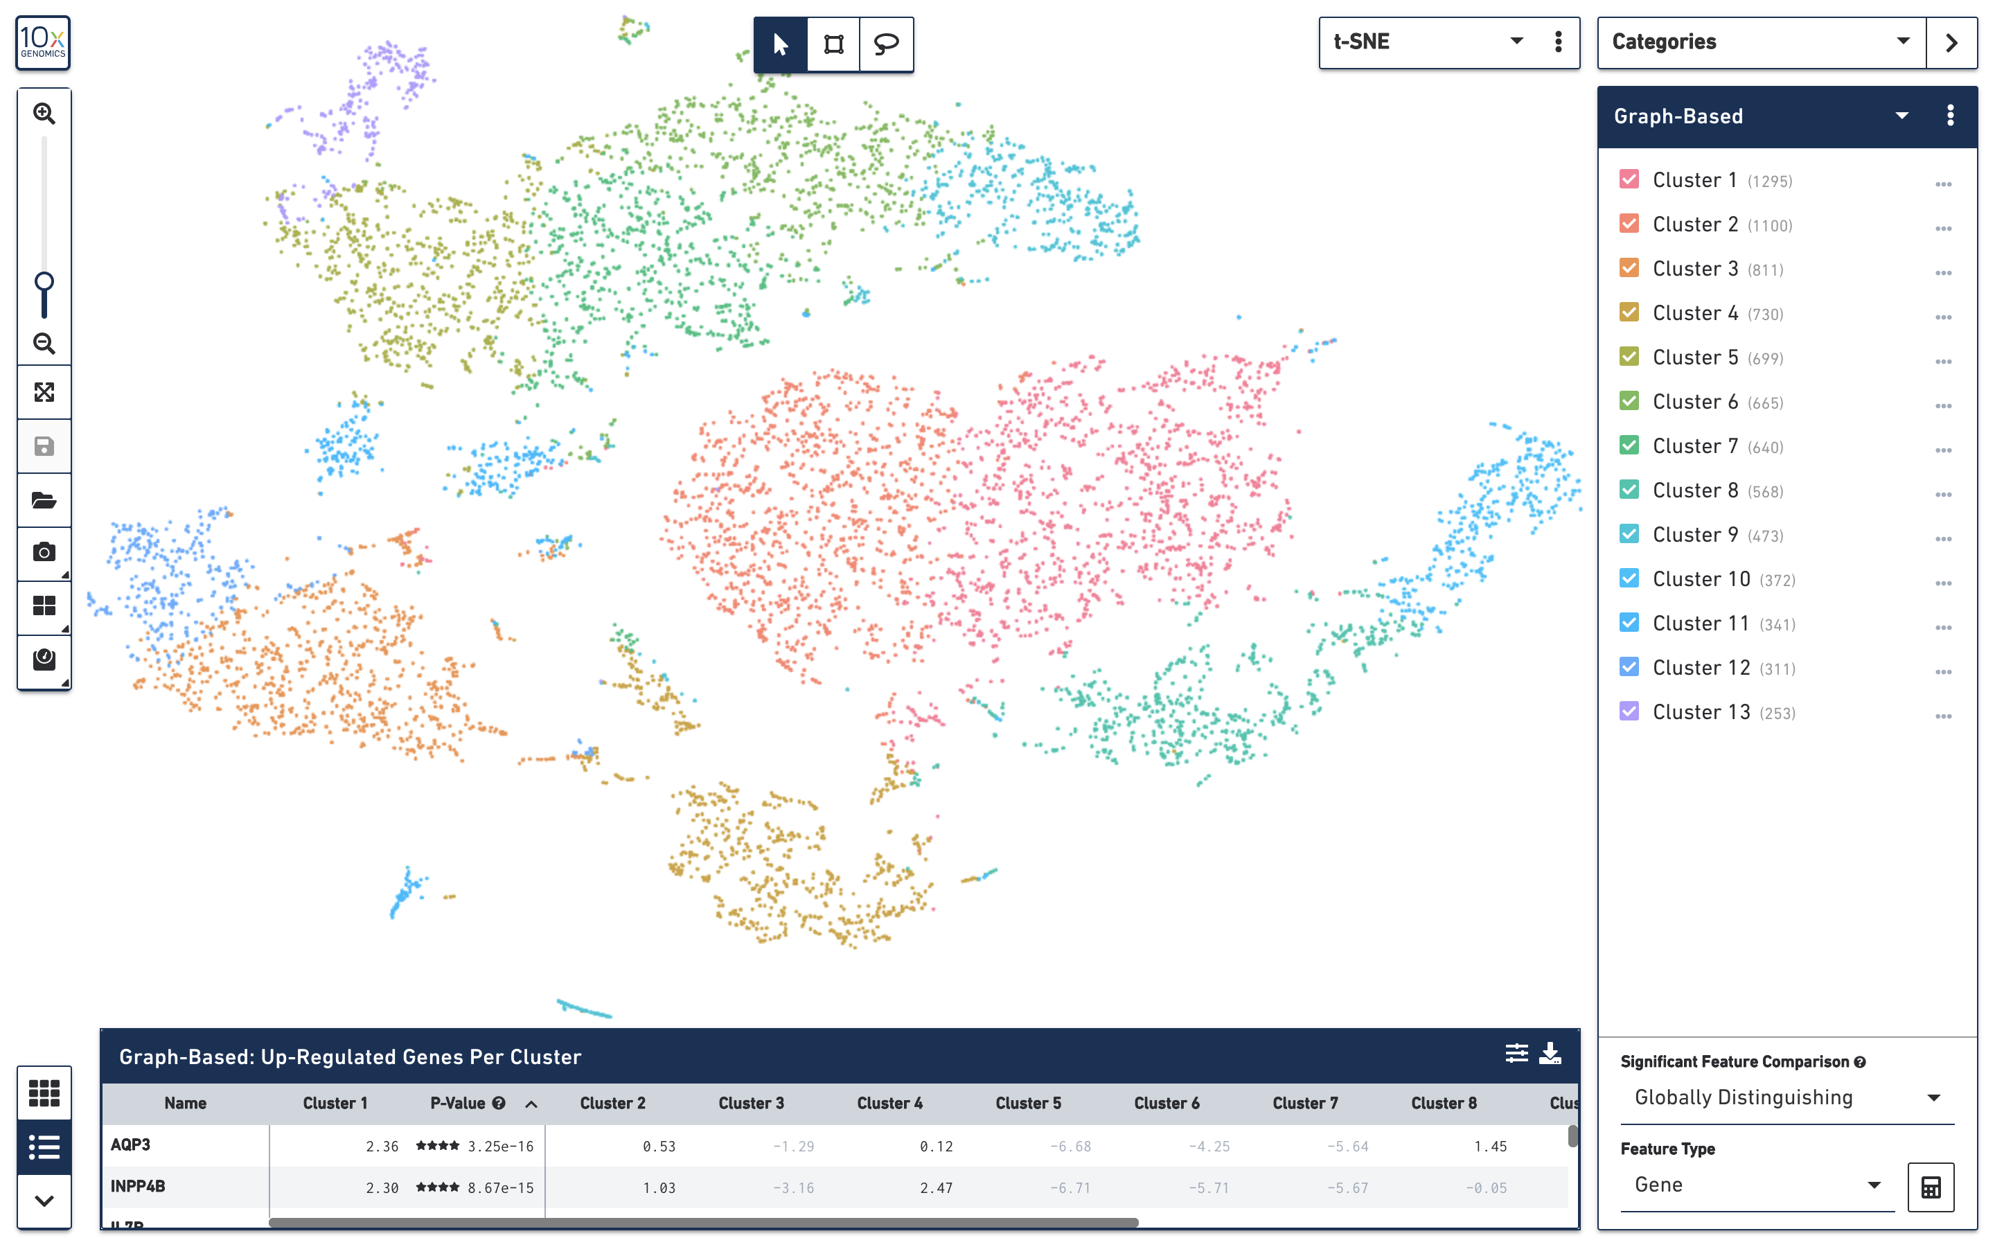The height and width of the screenshot is (1247, 1995).
Task: Click the P-Value help question icon
Action: pos(499,1104)
